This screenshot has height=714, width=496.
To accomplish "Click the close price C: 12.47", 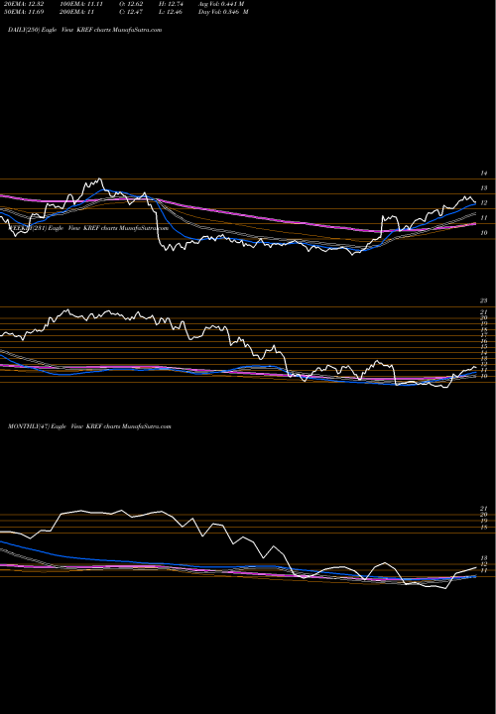I will 132,12.
